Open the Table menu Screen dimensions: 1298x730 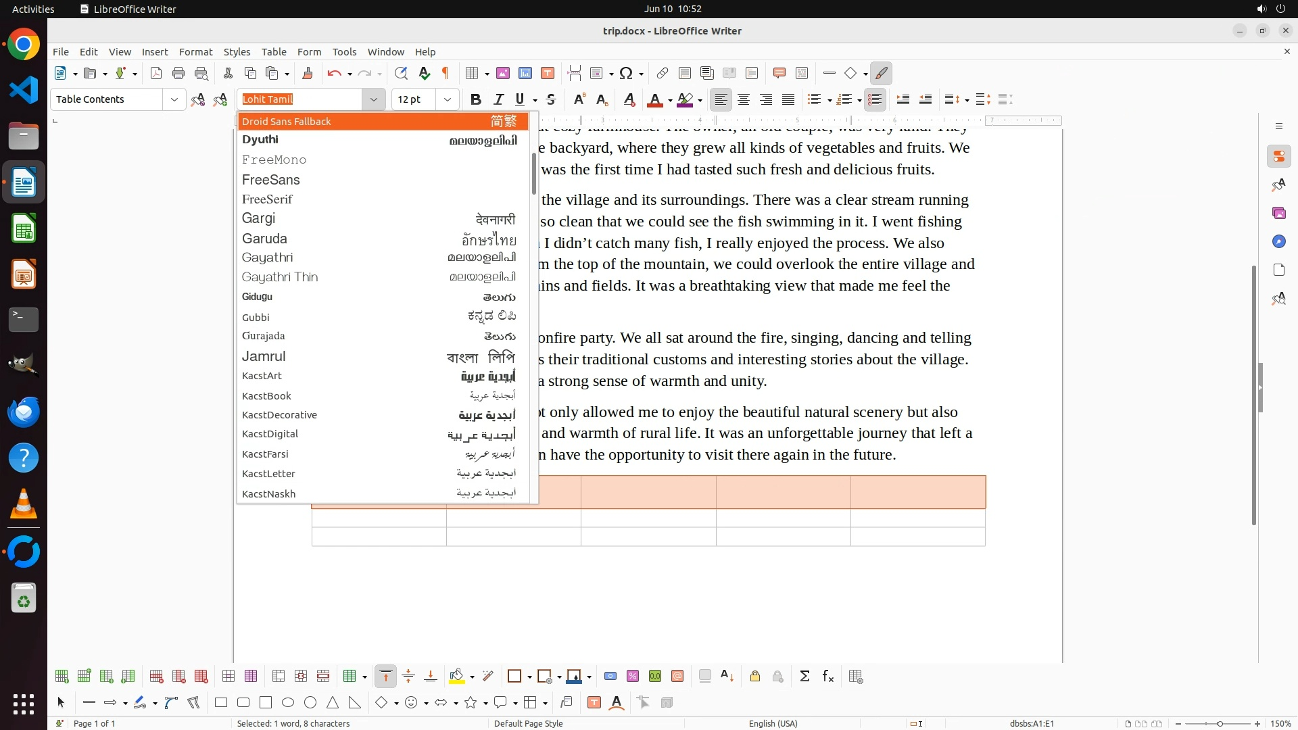coord(274,52)
